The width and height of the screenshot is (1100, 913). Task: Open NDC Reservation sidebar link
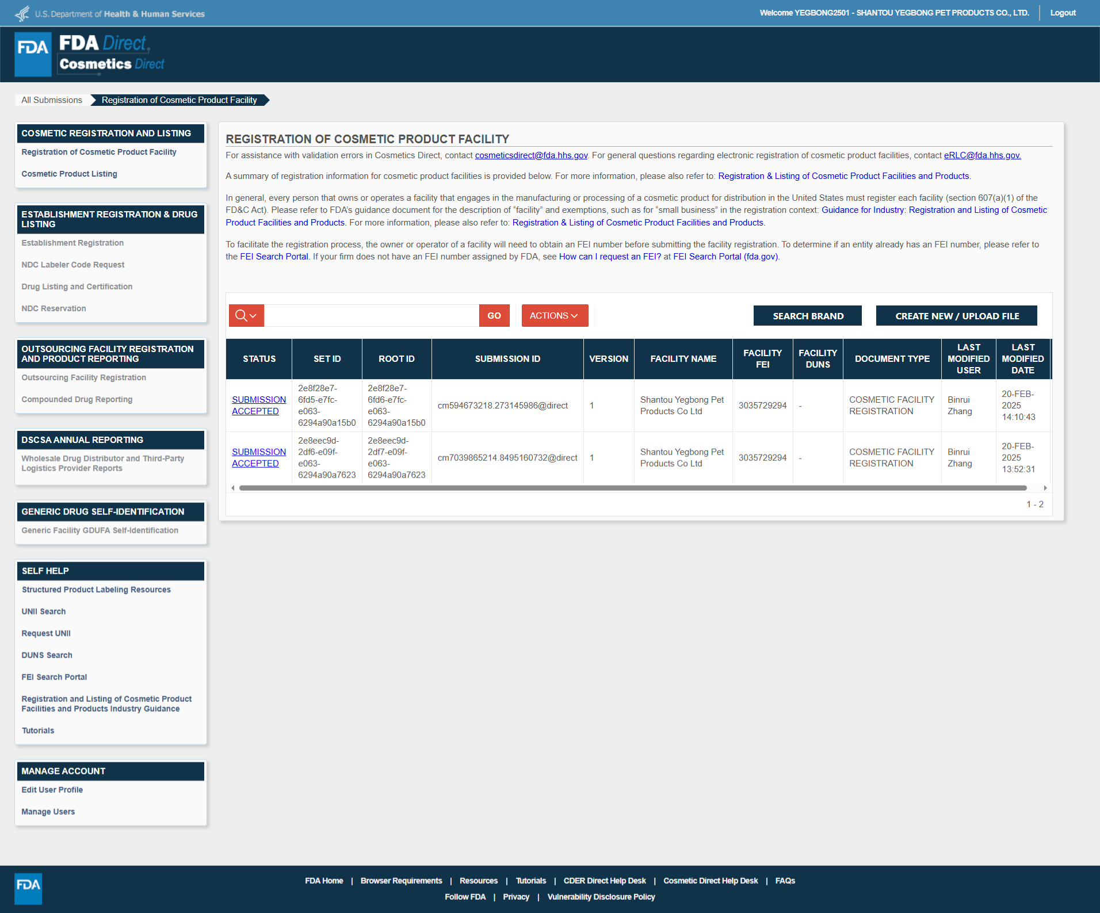point(54,308)
